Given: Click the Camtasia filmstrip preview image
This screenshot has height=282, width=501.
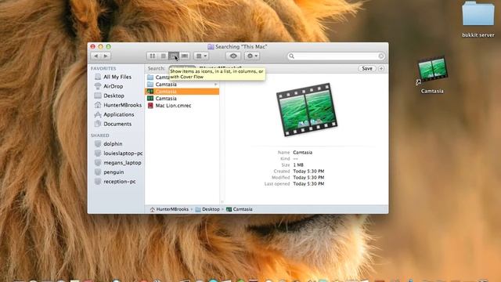Looking at the screenshot, I should tap(307, 110).
